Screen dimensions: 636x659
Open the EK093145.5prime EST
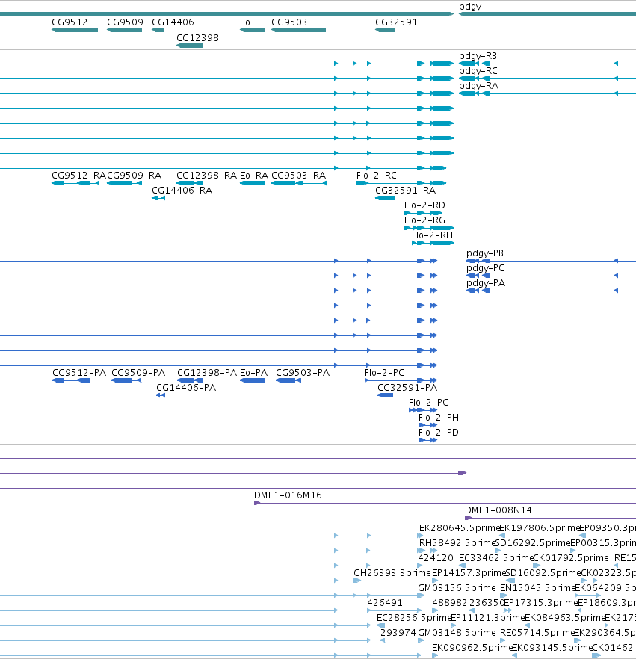[514, 655]
